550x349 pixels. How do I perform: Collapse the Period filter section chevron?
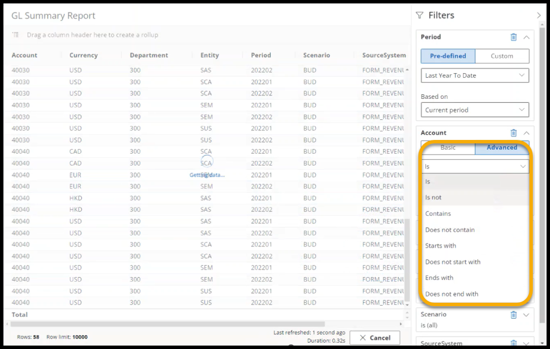coord(526,37)
